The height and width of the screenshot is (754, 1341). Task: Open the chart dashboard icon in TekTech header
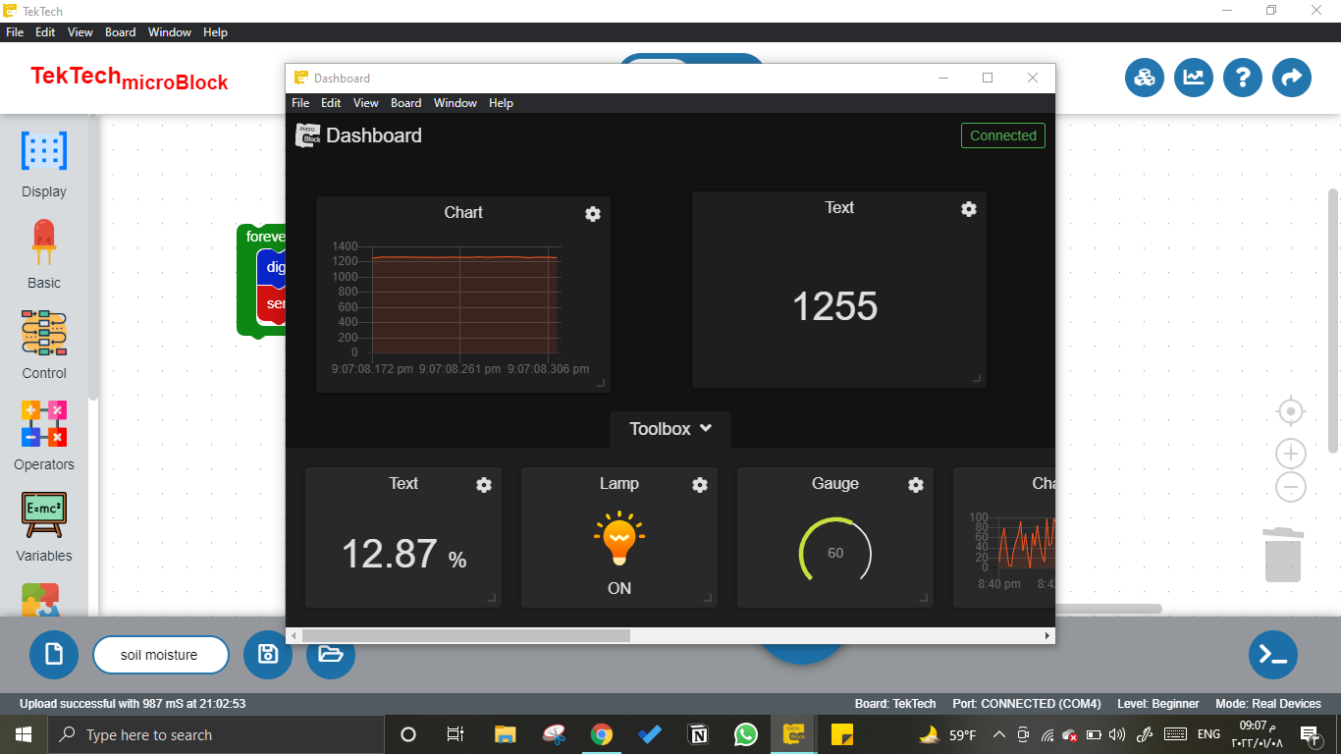(1194, 78)
